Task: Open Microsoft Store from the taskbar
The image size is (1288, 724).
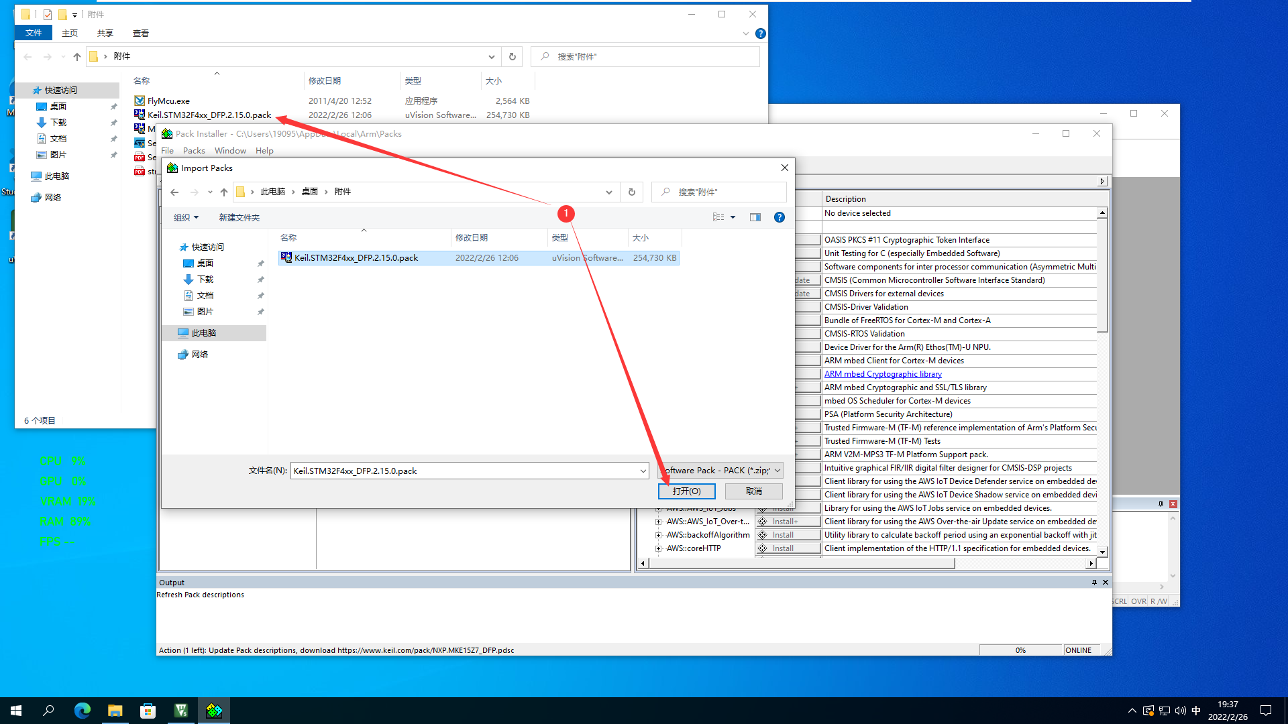Action: tap(148, 711)
